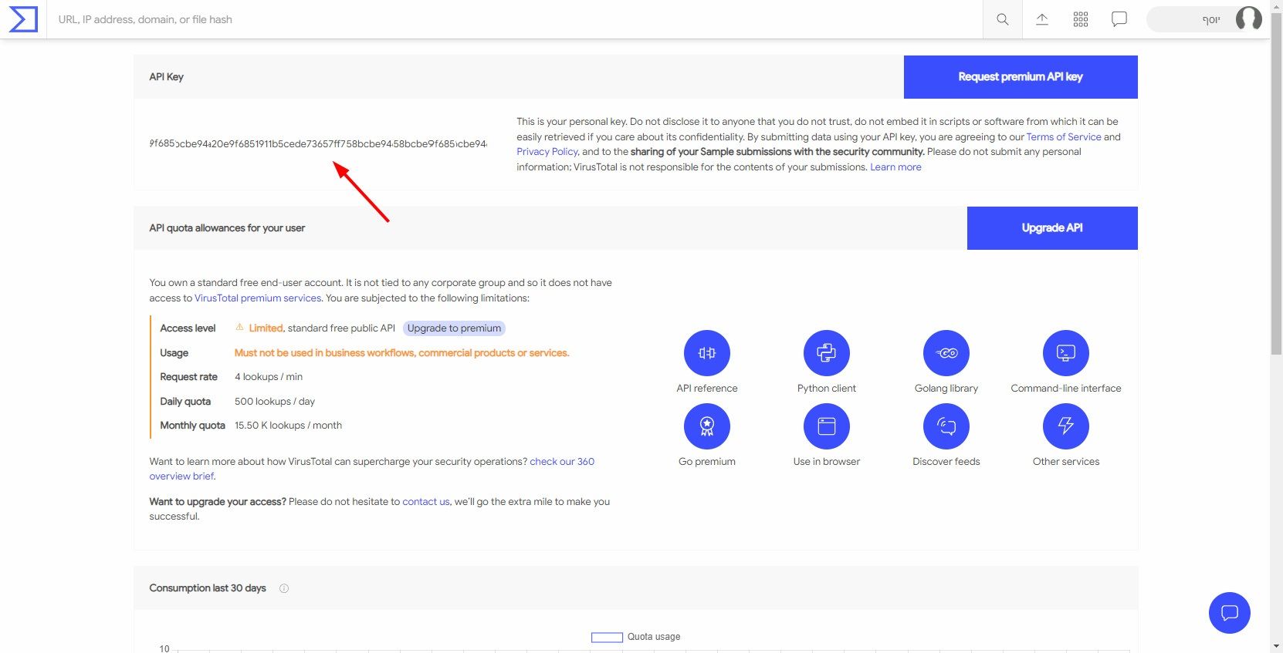Click the Discover feeds icon
Image resolution: width=1283 pixels, height=653 pixels.
coord(946,426)
